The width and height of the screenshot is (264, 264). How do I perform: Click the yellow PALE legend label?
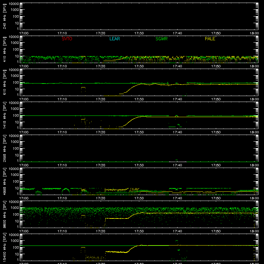click(210, 39)
